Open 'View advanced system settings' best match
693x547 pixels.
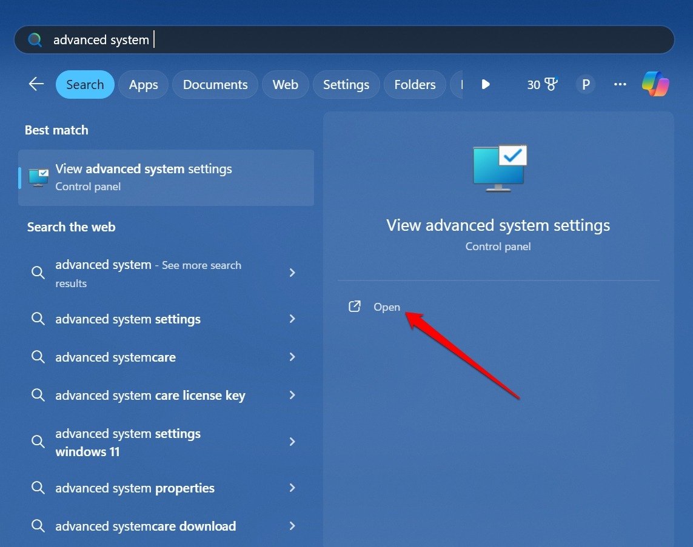point(166,177)
